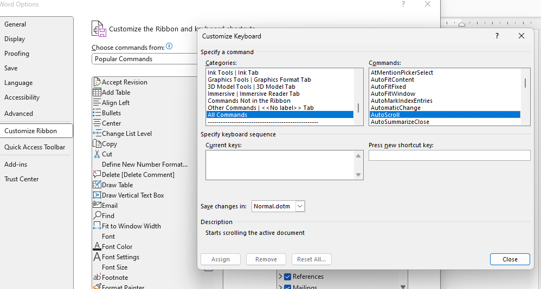Click the Close button in Customize Keyboard
The height and width of the screenshot is (289, 541).
[x=510, y=259]
